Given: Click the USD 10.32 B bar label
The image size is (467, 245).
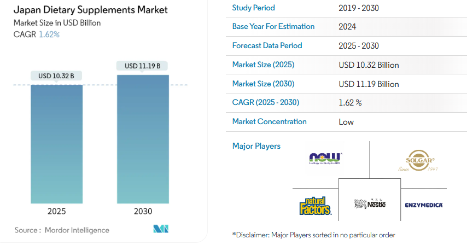Looking at the screenshot, I should [x=56, y=75].
